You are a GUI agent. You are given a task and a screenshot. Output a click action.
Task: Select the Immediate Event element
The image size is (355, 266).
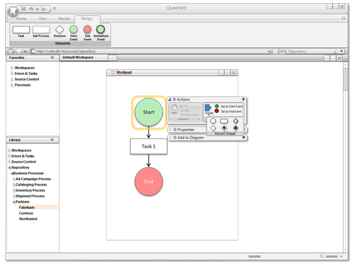101,30
